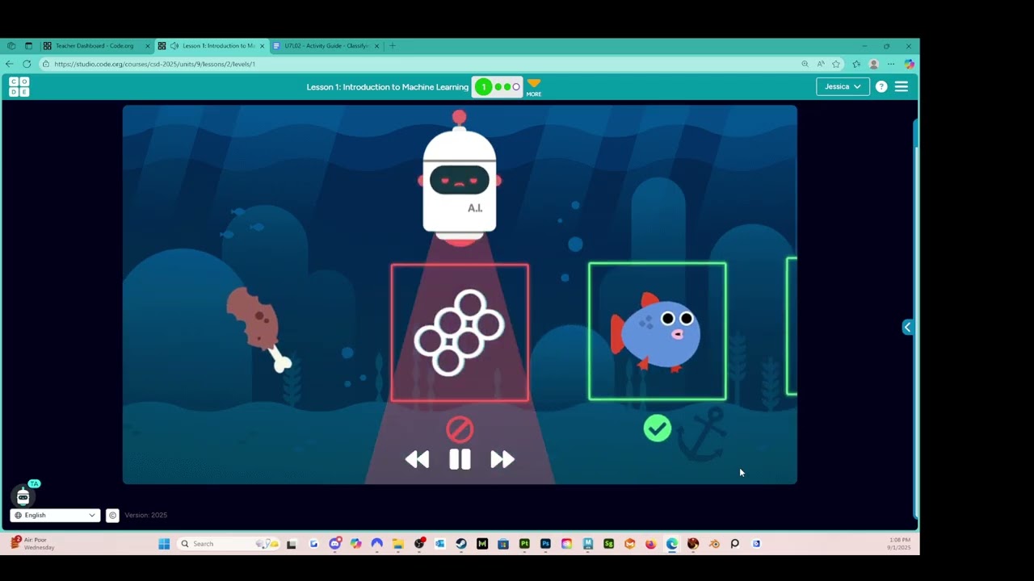Open Discord from the taskbar

(334, 544)
